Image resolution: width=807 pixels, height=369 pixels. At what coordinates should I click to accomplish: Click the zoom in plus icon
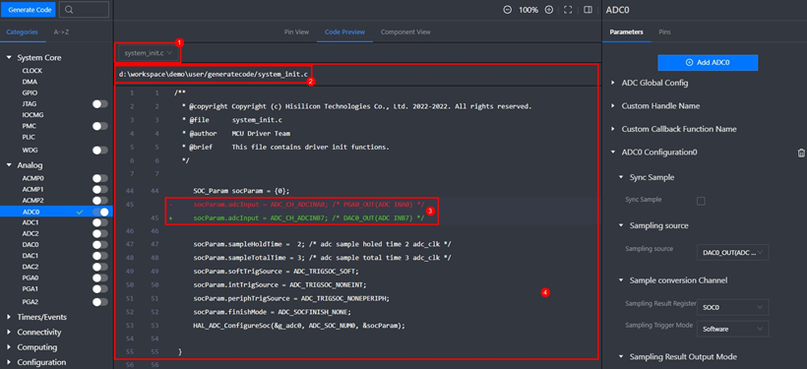(x=548, y=10)
